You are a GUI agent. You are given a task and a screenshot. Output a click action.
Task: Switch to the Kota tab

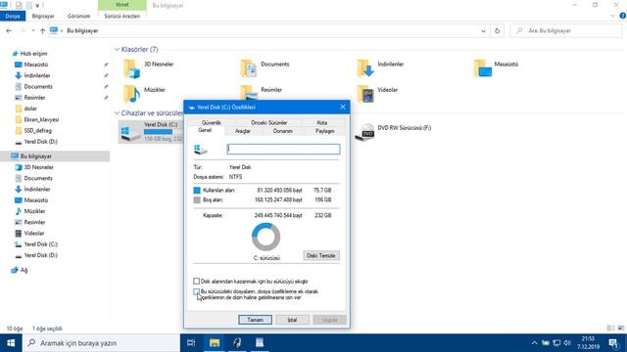coord(322,122)
